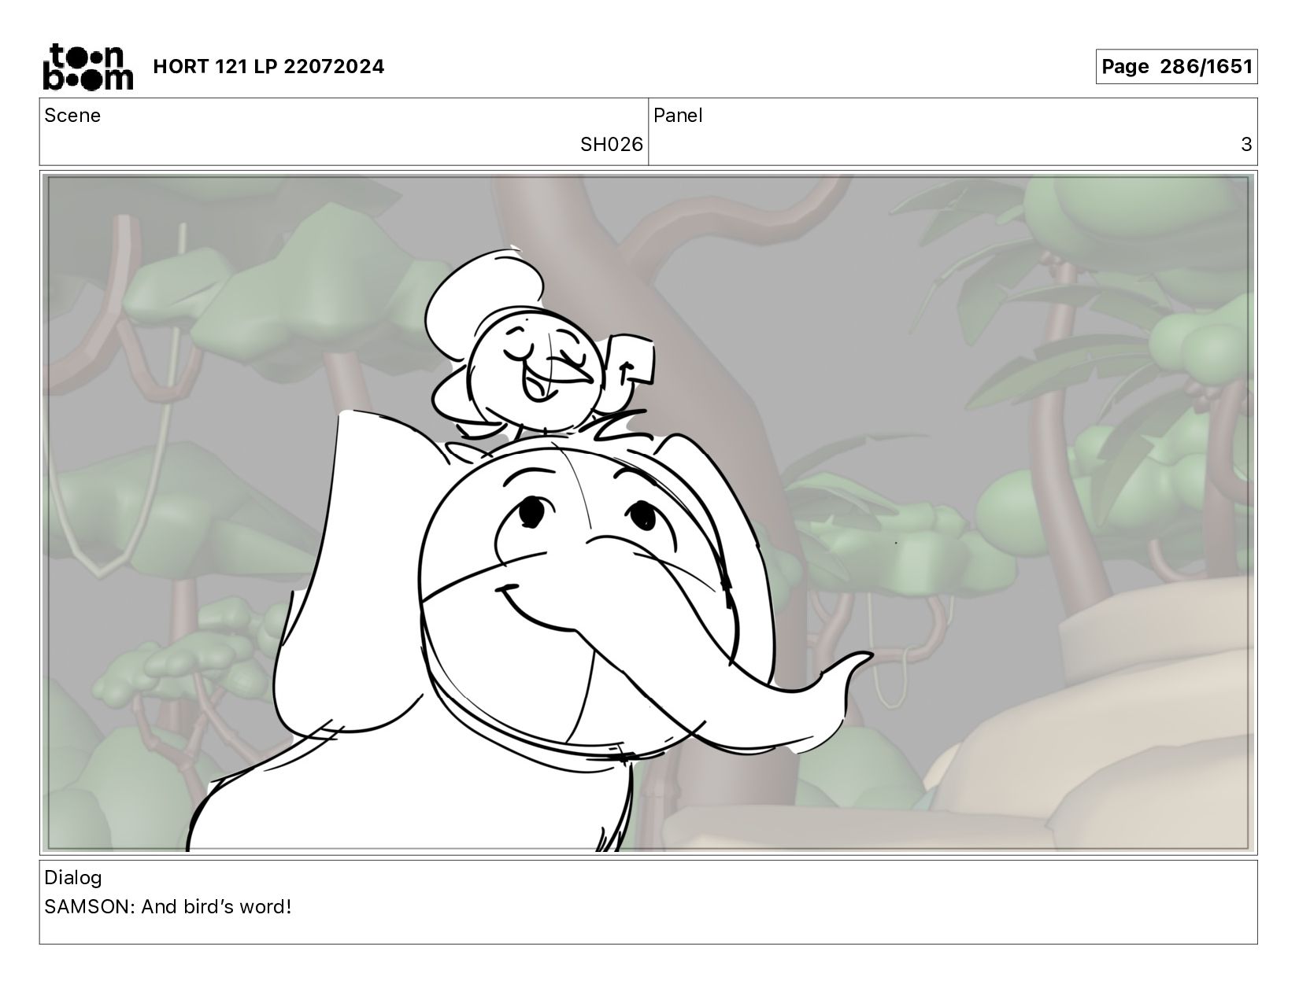This screenshot has width=1299, height=1003.
Task: Click the Toon Boom logo
Action: coord(87,66)
